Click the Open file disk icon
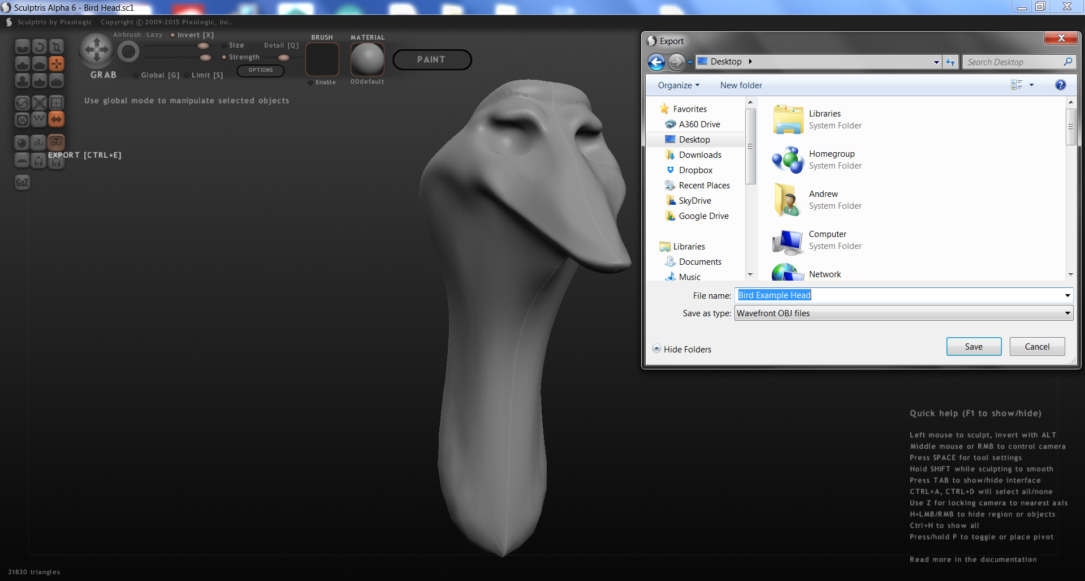Viewport: 1085px width, 581px height. 38,161
